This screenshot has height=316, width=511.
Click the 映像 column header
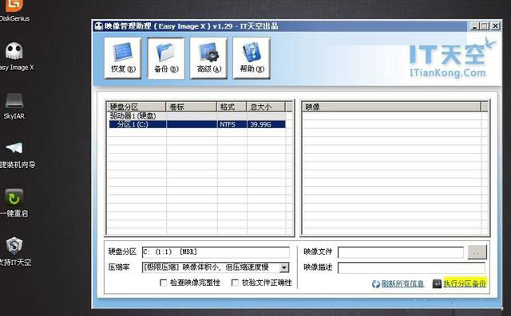[391, 107]
